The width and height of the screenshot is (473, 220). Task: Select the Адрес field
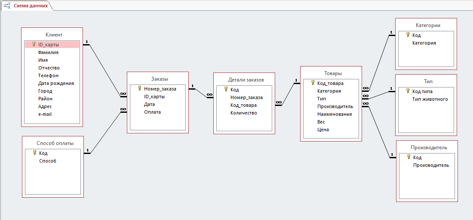(x=45, y=106)
